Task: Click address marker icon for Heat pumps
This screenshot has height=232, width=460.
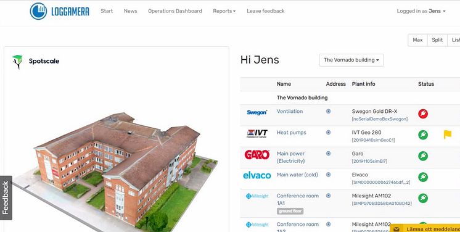Action: point(328,133)
